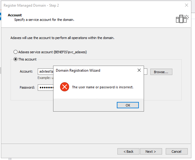Click the 'Account:' label
This screenshot has width=195, height=160.
tap(26, 71)
